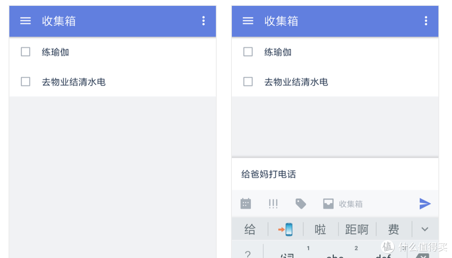
Task: Check 去物业结清水电 task in right screen
Action: pyautogui.click(x=248, y=82)
